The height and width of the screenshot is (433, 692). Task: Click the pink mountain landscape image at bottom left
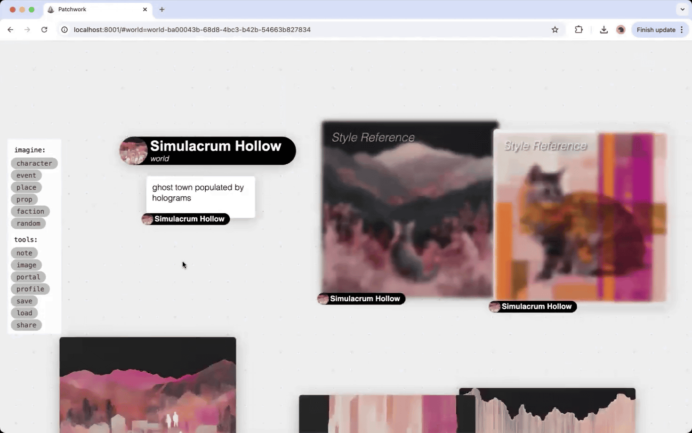(147, 385)
